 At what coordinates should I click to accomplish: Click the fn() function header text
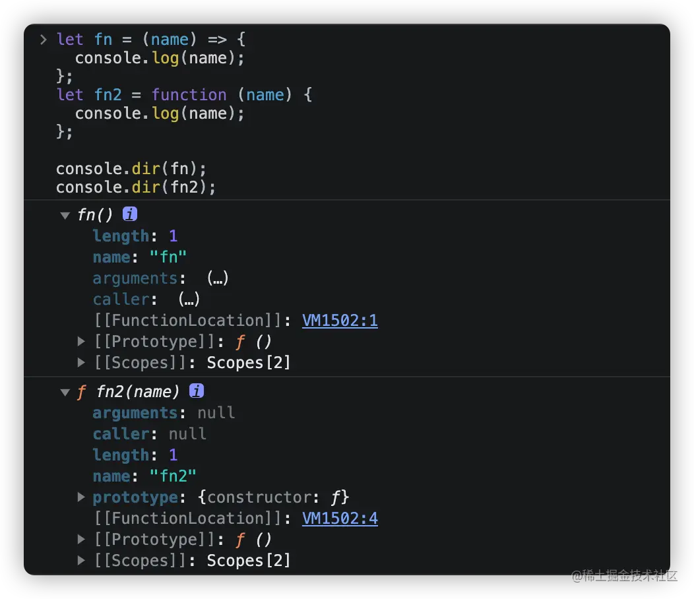(x=95, y=214)
